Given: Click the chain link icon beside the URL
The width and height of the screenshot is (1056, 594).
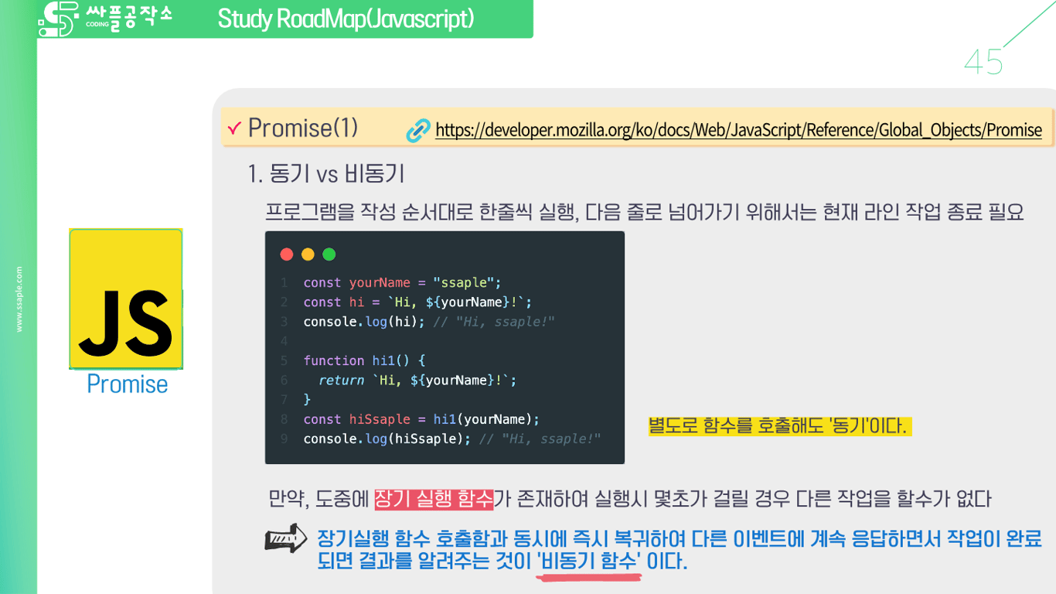Looking at the screenshot, I should click(418, 128).
